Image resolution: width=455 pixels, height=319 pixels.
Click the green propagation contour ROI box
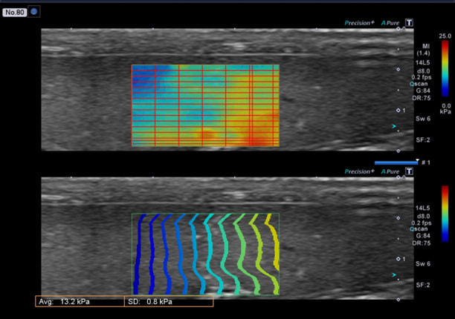click(x=205, y=254)
